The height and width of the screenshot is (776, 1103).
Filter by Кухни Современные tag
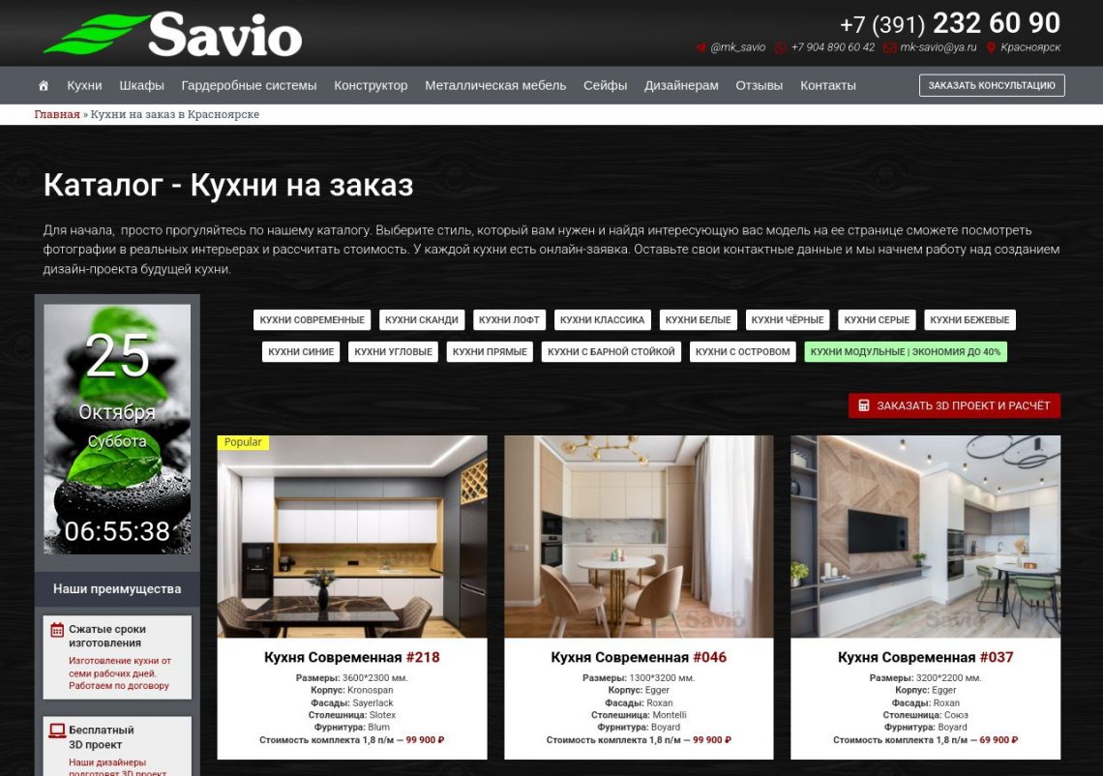click(x=312, y=320)
